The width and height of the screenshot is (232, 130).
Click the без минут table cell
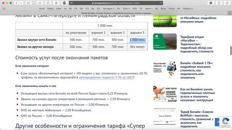click(137, 47)
